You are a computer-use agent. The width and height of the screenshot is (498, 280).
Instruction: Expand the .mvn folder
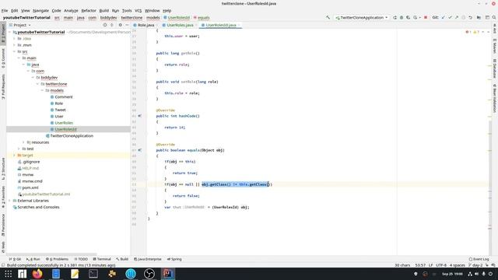pyautogui.click(x=14, y=45)
